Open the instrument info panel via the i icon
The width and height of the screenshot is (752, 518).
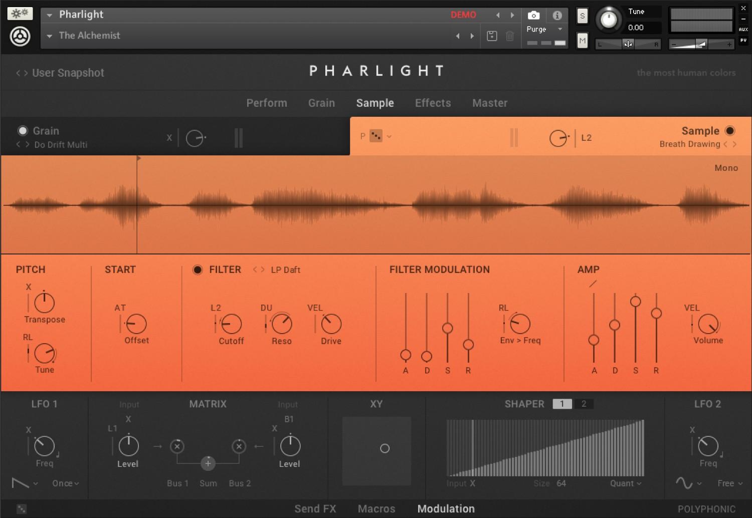point(557,15)
